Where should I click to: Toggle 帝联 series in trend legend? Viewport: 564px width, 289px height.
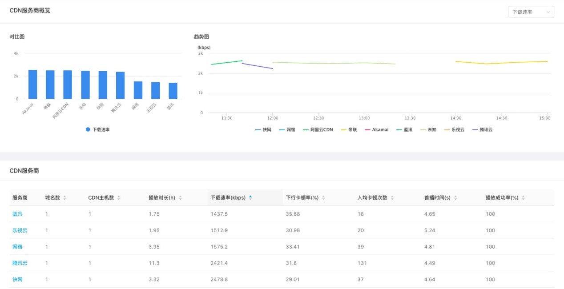(x=348, y=130)
